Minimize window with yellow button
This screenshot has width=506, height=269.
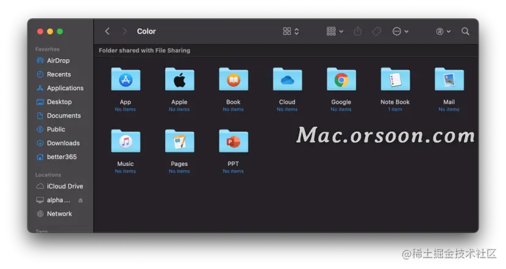(x=50, y=31)
